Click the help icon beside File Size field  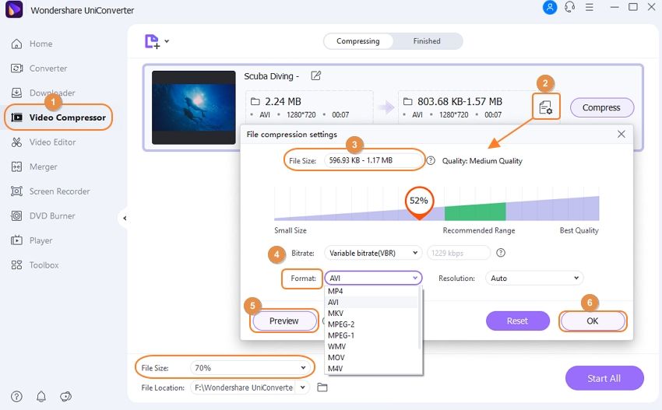click(431, 161)
